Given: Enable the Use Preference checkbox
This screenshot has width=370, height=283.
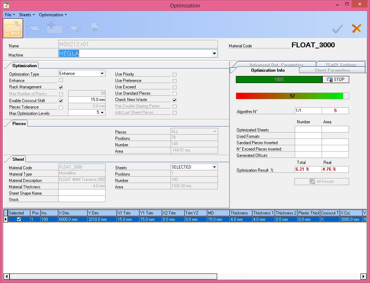Looking at the screenshot, I should (x=175, y=81).
